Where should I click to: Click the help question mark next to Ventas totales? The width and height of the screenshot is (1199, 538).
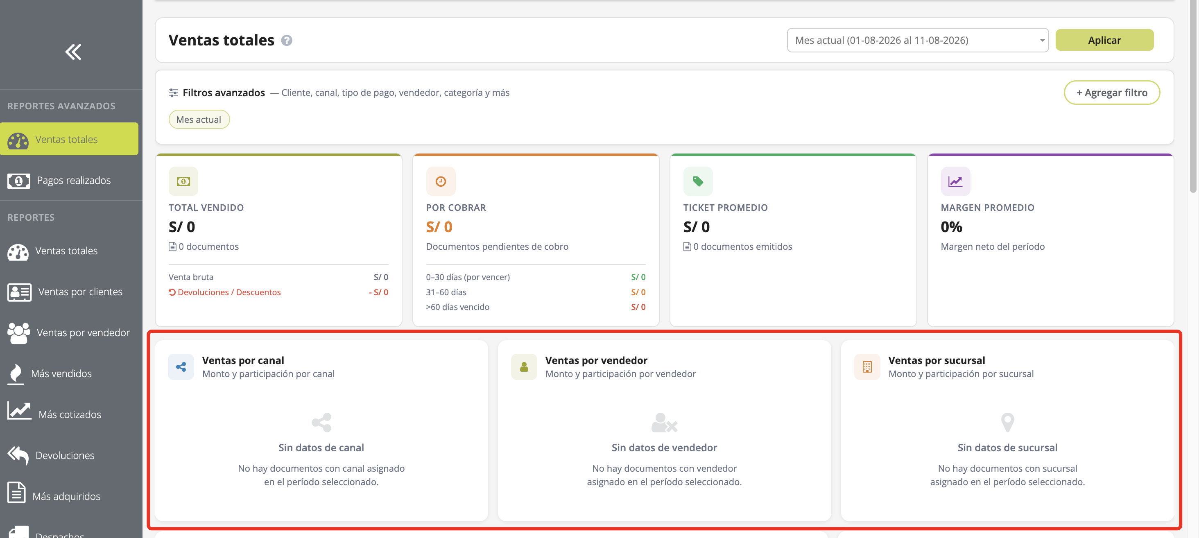tap(287, 41)
